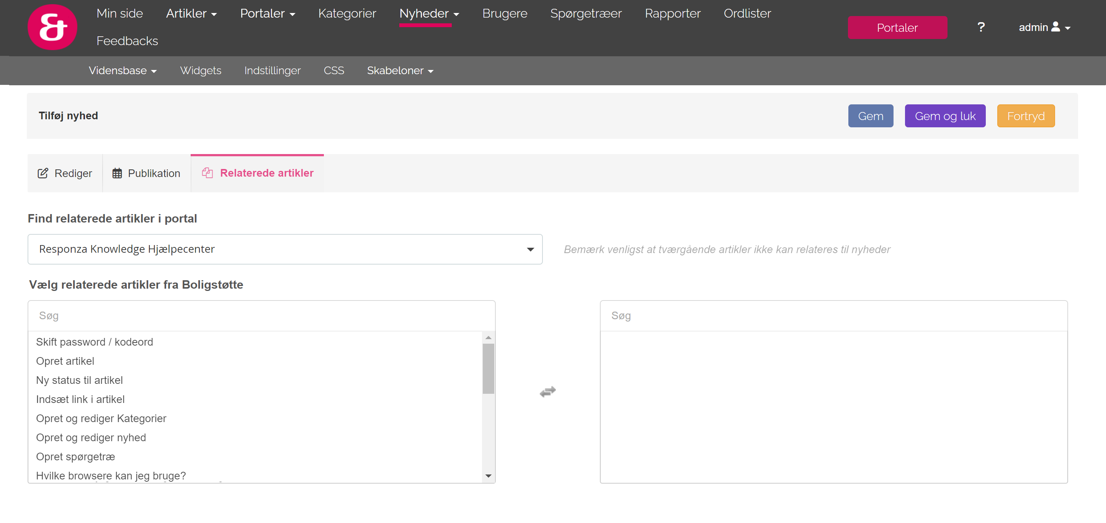
Task: Click the blue Gem button
Action: 870,116
